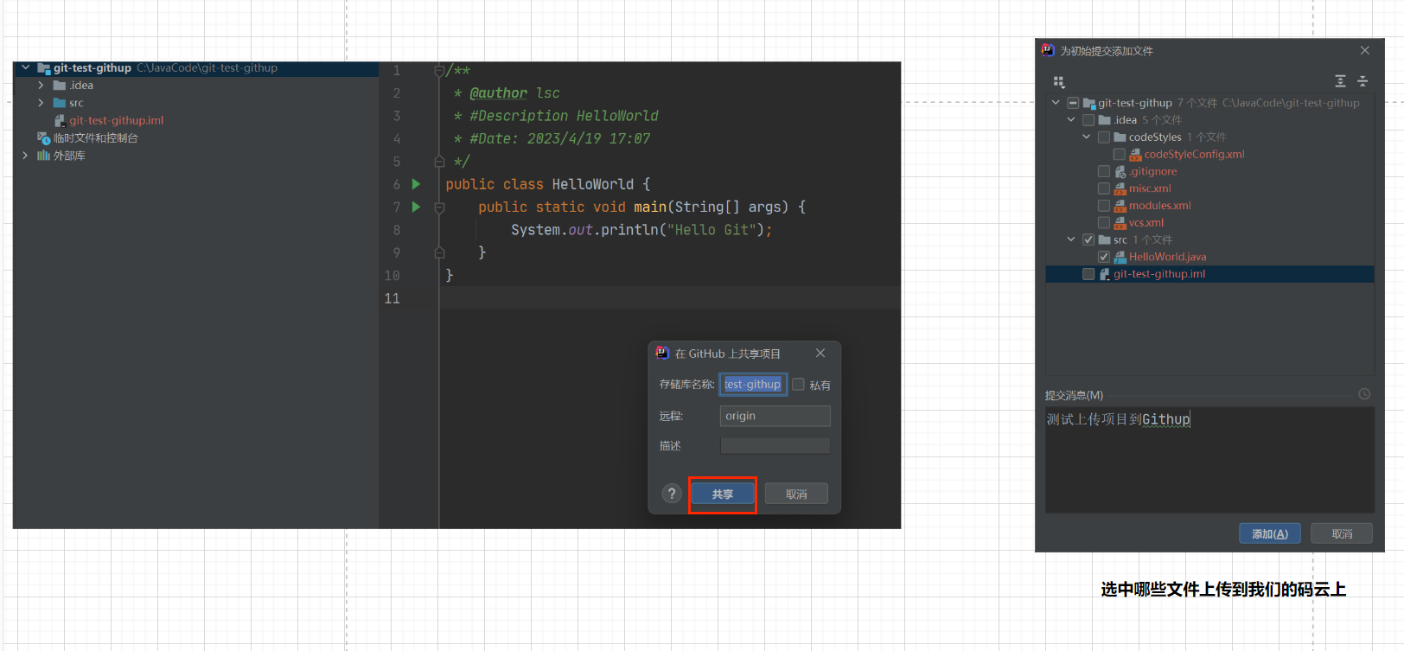
Task: Click the run gutter arrow beside class HelloWorld
Action: click(416, 184)
